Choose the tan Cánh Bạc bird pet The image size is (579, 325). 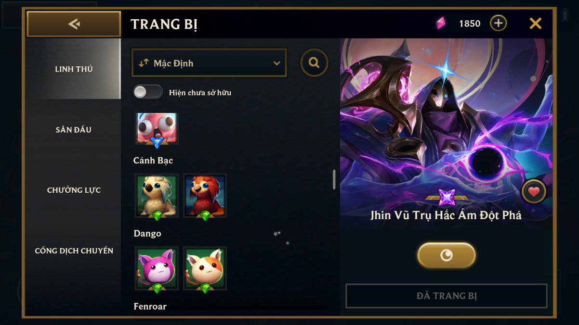click(157, 196)
